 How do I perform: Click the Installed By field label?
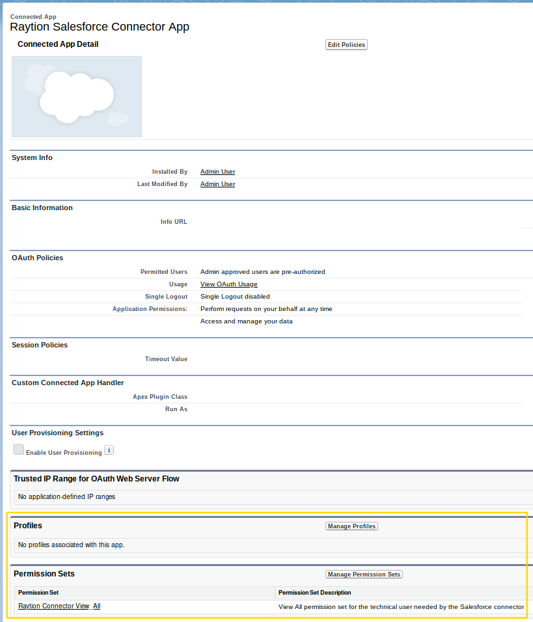170,171
